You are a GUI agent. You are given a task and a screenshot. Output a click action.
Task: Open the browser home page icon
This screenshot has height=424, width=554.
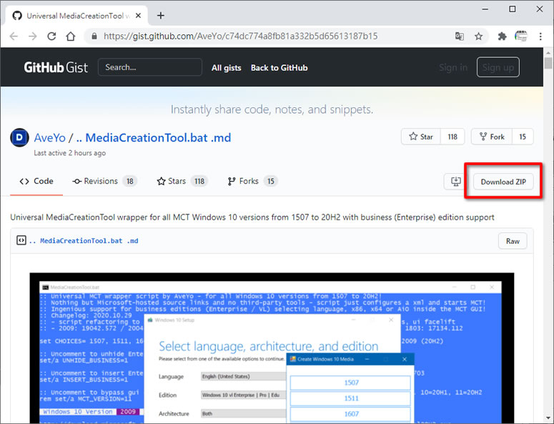point(71,36)
